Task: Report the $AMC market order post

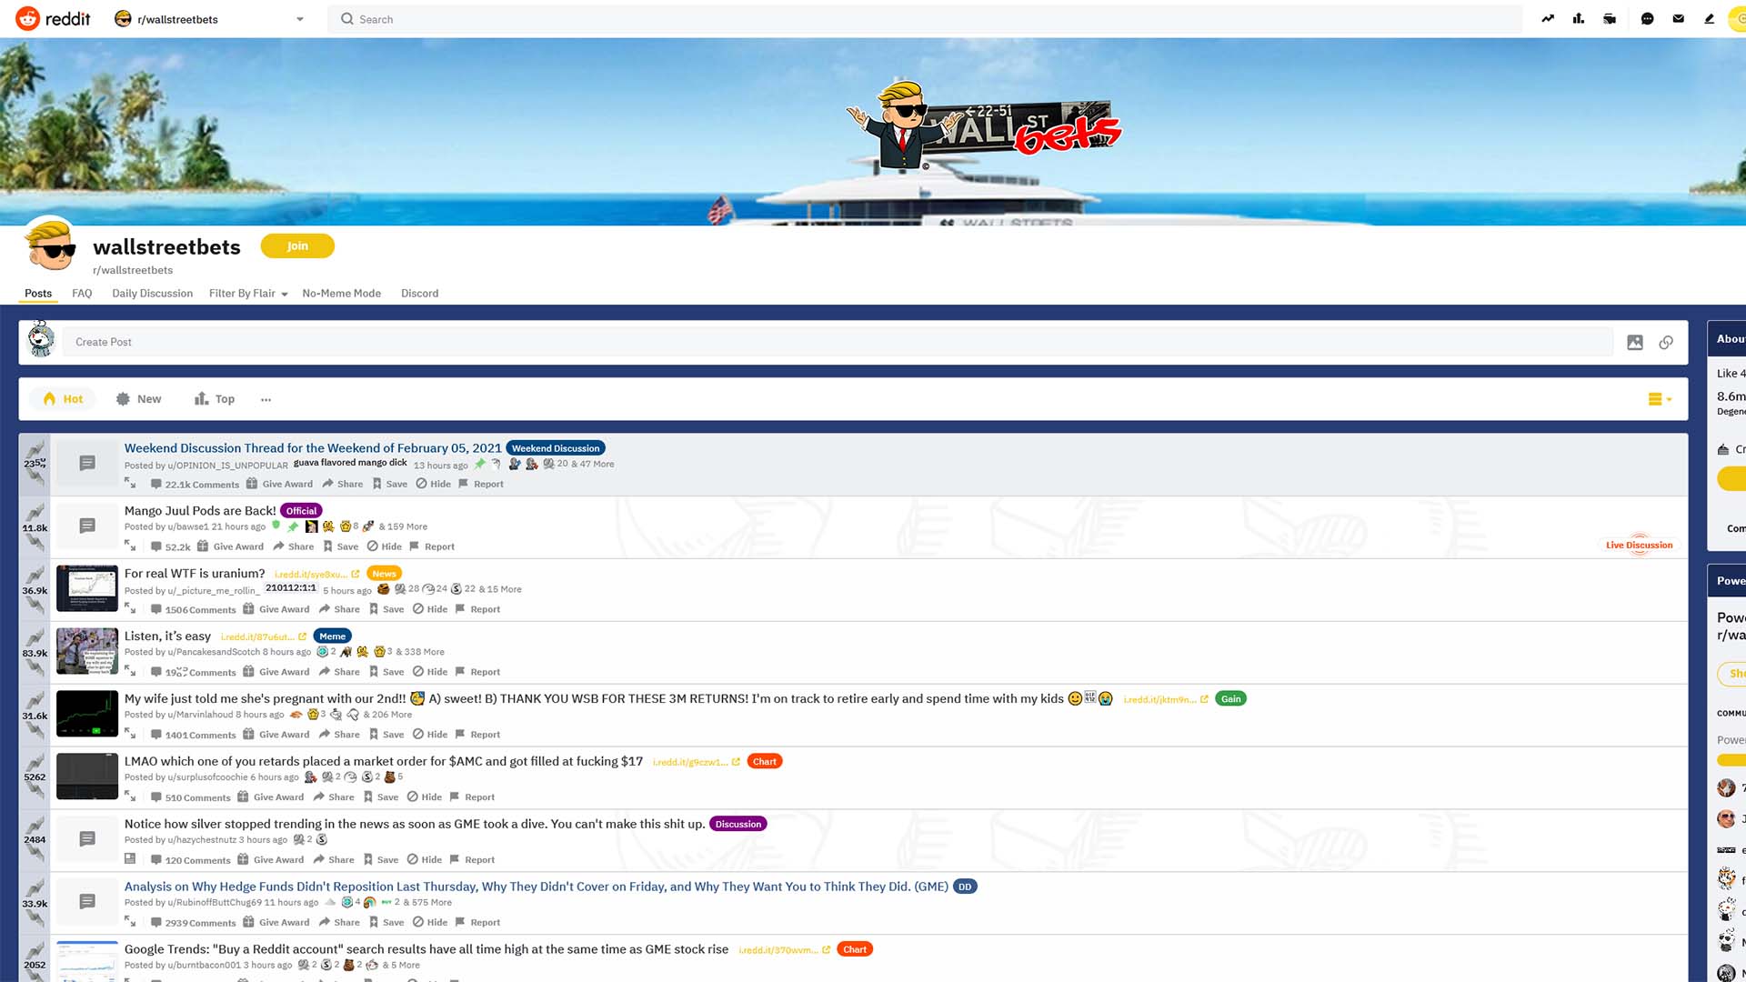Action: [x=472, y=797]
